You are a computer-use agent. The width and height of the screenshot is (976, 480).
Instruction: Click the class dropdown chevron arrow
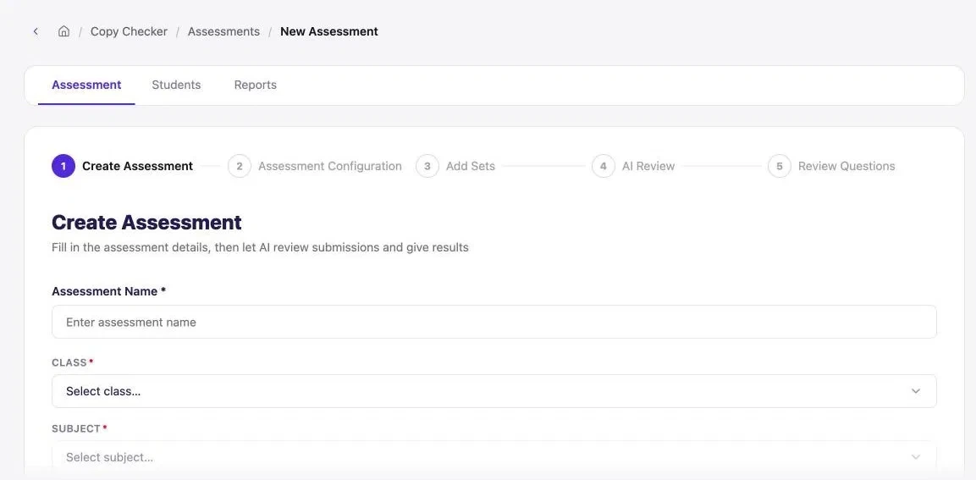coord(916,391)
